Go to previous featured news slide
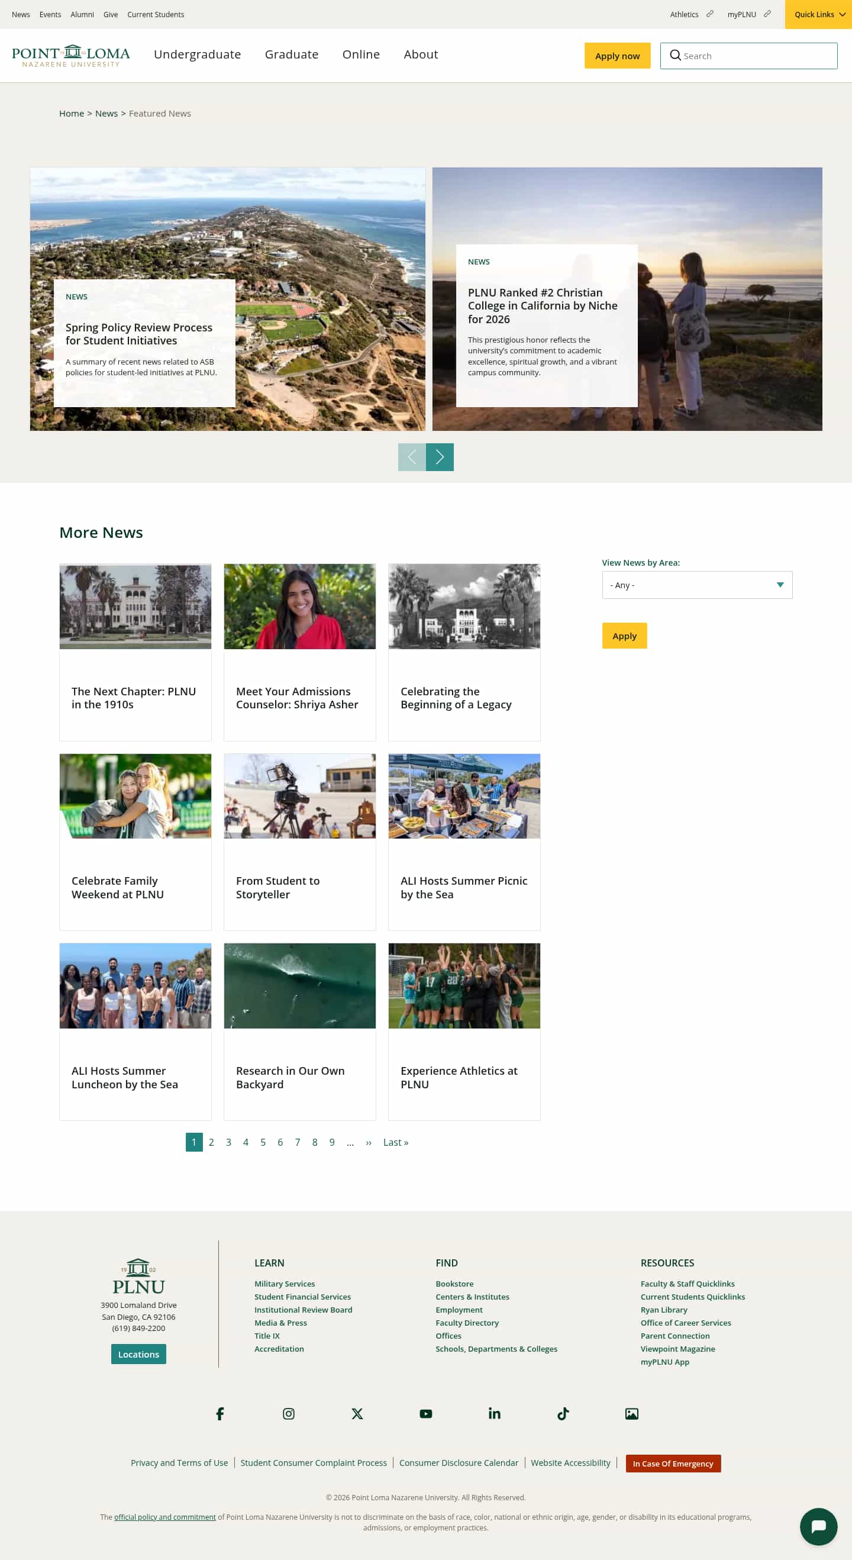This screenshot has height=1560, width=852. pyautogui.click(x=412, y=457)
